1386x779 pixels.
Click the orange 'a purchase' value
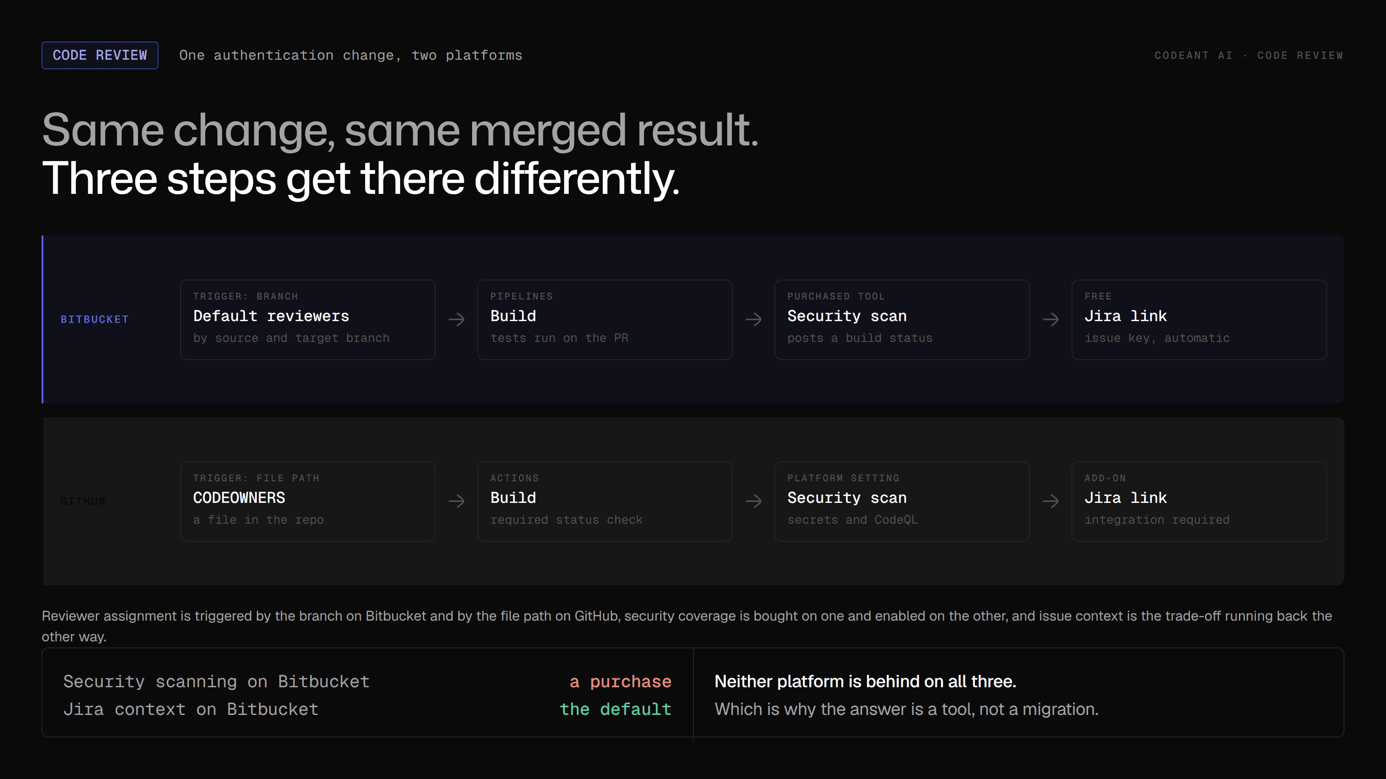(620, 682)
